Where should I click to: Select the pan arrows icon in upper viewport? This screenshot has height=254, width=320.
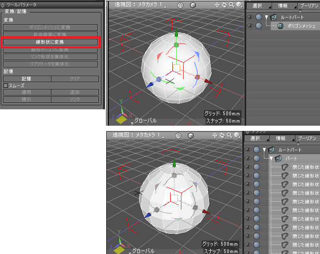(217, 5)
